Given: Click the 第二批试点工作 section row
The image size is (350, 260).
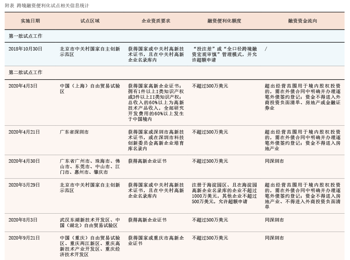Looking at the screenshot, I should (x=174, y=72).
